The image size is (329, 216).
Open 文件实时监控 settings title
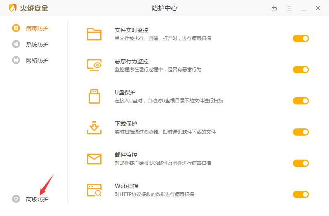132,30
